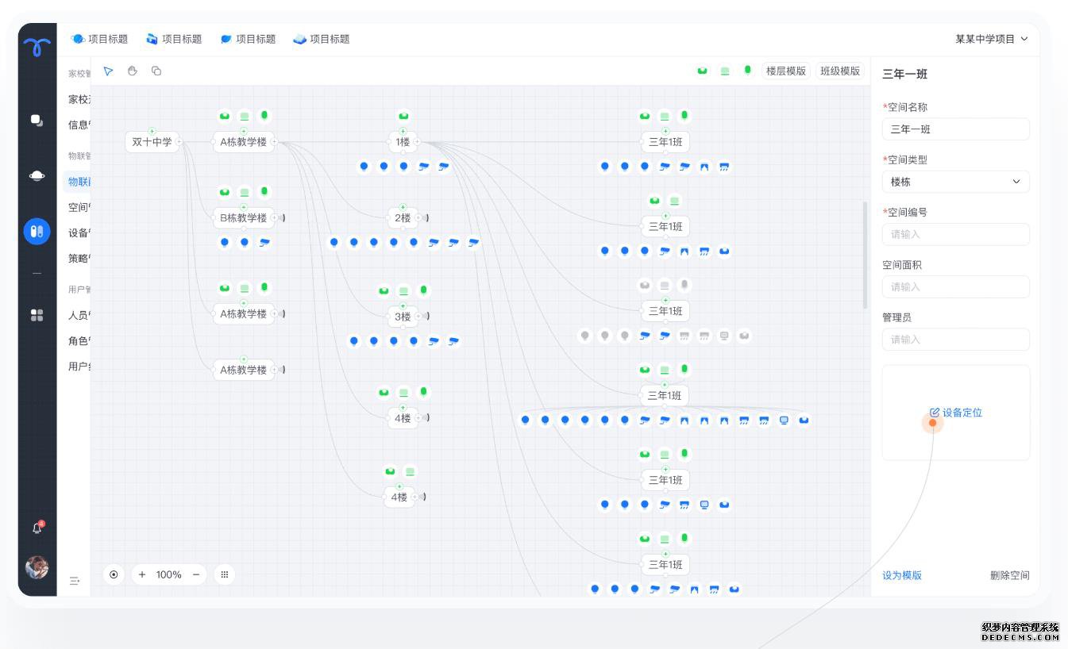Screen dimensions: 1068x649
Task: Open notifications via the bell icon
Action: (x=37, y=528)
